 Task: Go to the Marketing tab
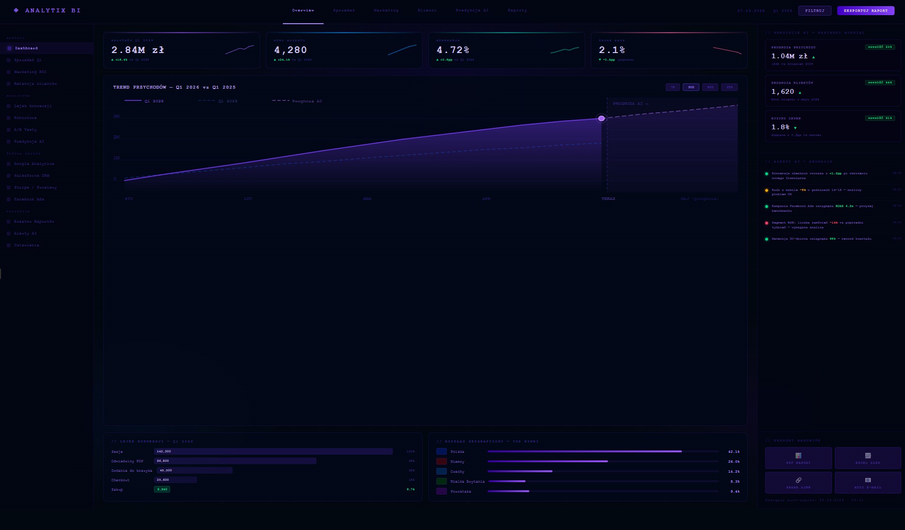click(386, 10)
